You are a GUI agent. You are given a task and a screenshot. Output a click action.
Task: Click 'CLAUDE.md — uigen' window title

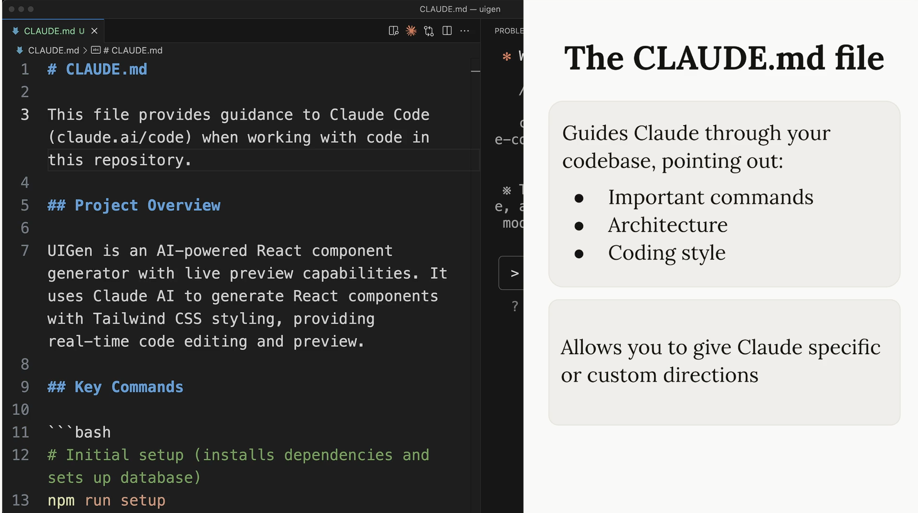point(460,9)
